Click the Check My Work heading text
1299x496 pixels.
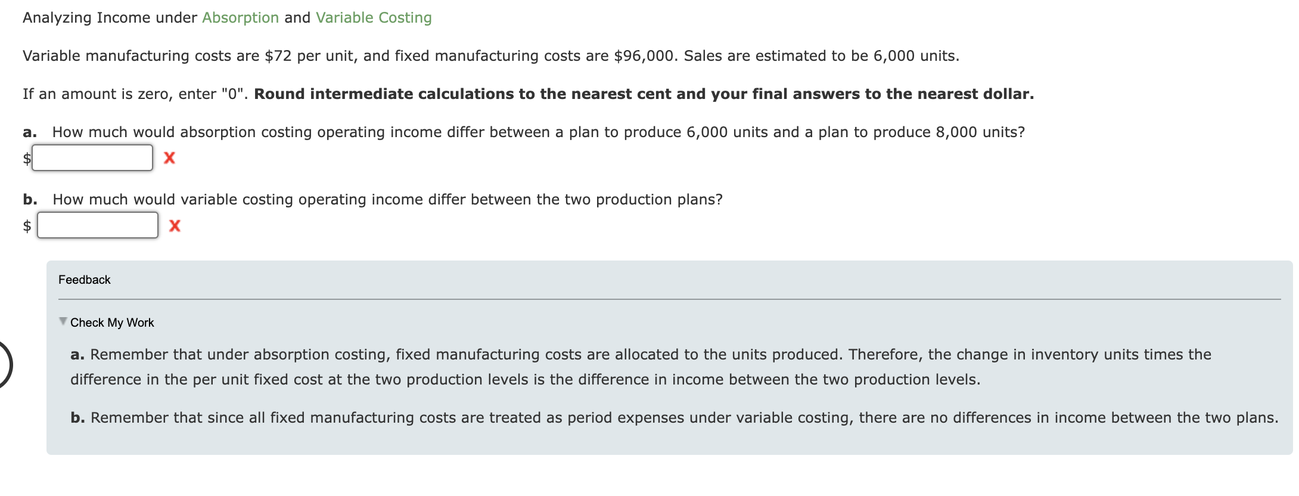(112, 322)
